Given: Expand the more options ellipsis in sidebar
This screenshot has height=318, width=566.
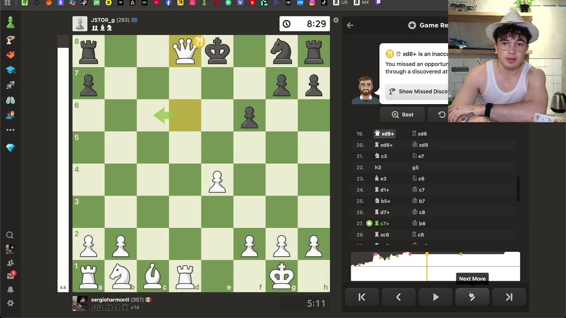Looking at the screenshot, I should click(11, 130).
